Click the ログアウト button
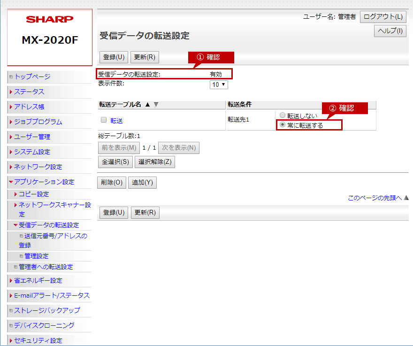 tap(383, 17)
